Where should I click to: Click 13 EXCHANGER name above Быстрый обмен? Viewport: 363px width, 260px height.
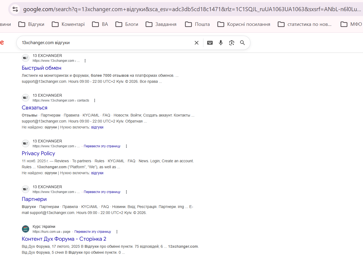pos(47,56)
